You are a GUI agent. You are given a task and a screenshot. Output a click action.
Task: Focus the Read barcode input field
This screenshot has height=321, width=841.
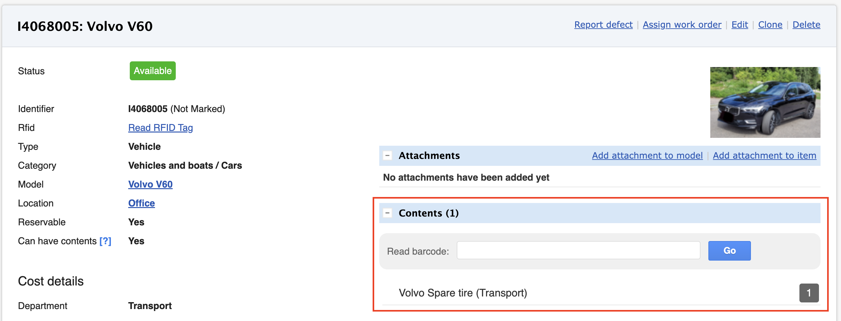[x=578, y=251]
